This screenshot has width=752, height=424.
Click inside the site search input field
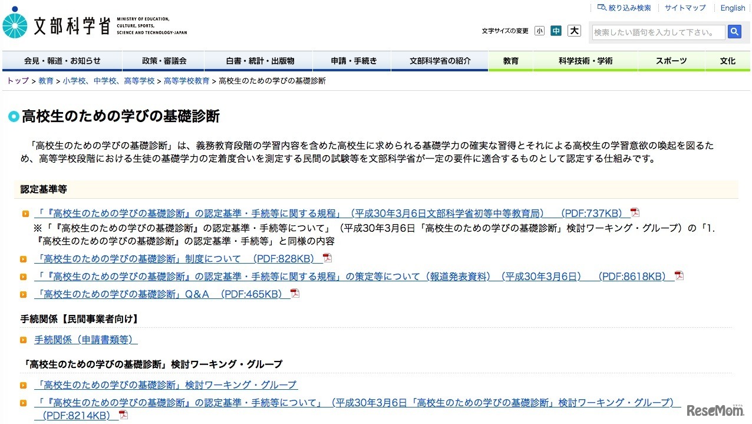(x=657, y=32)
